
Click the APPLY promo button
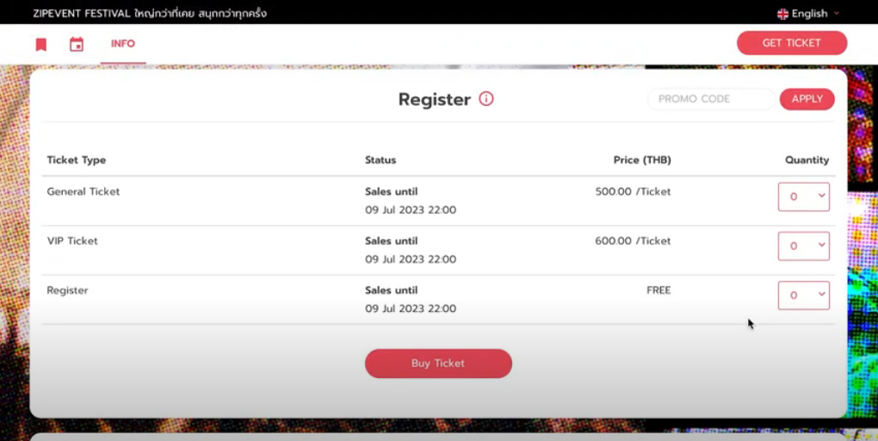[807, 99]
